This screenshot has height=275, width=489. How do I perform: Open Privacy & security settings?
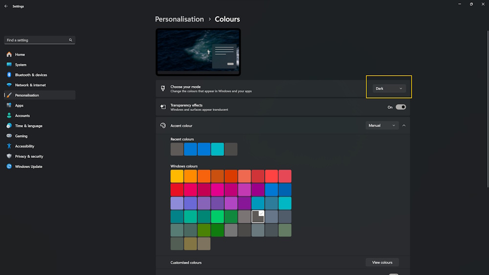pyautogui.click(x=40, y=156)
